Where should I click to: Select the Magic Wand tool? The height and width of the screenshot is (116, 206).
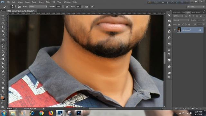coord(3,27)
